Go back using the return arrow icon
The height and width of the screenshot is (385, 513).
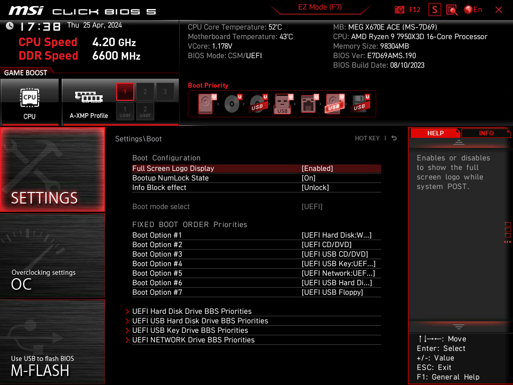[x=394, y=138]
